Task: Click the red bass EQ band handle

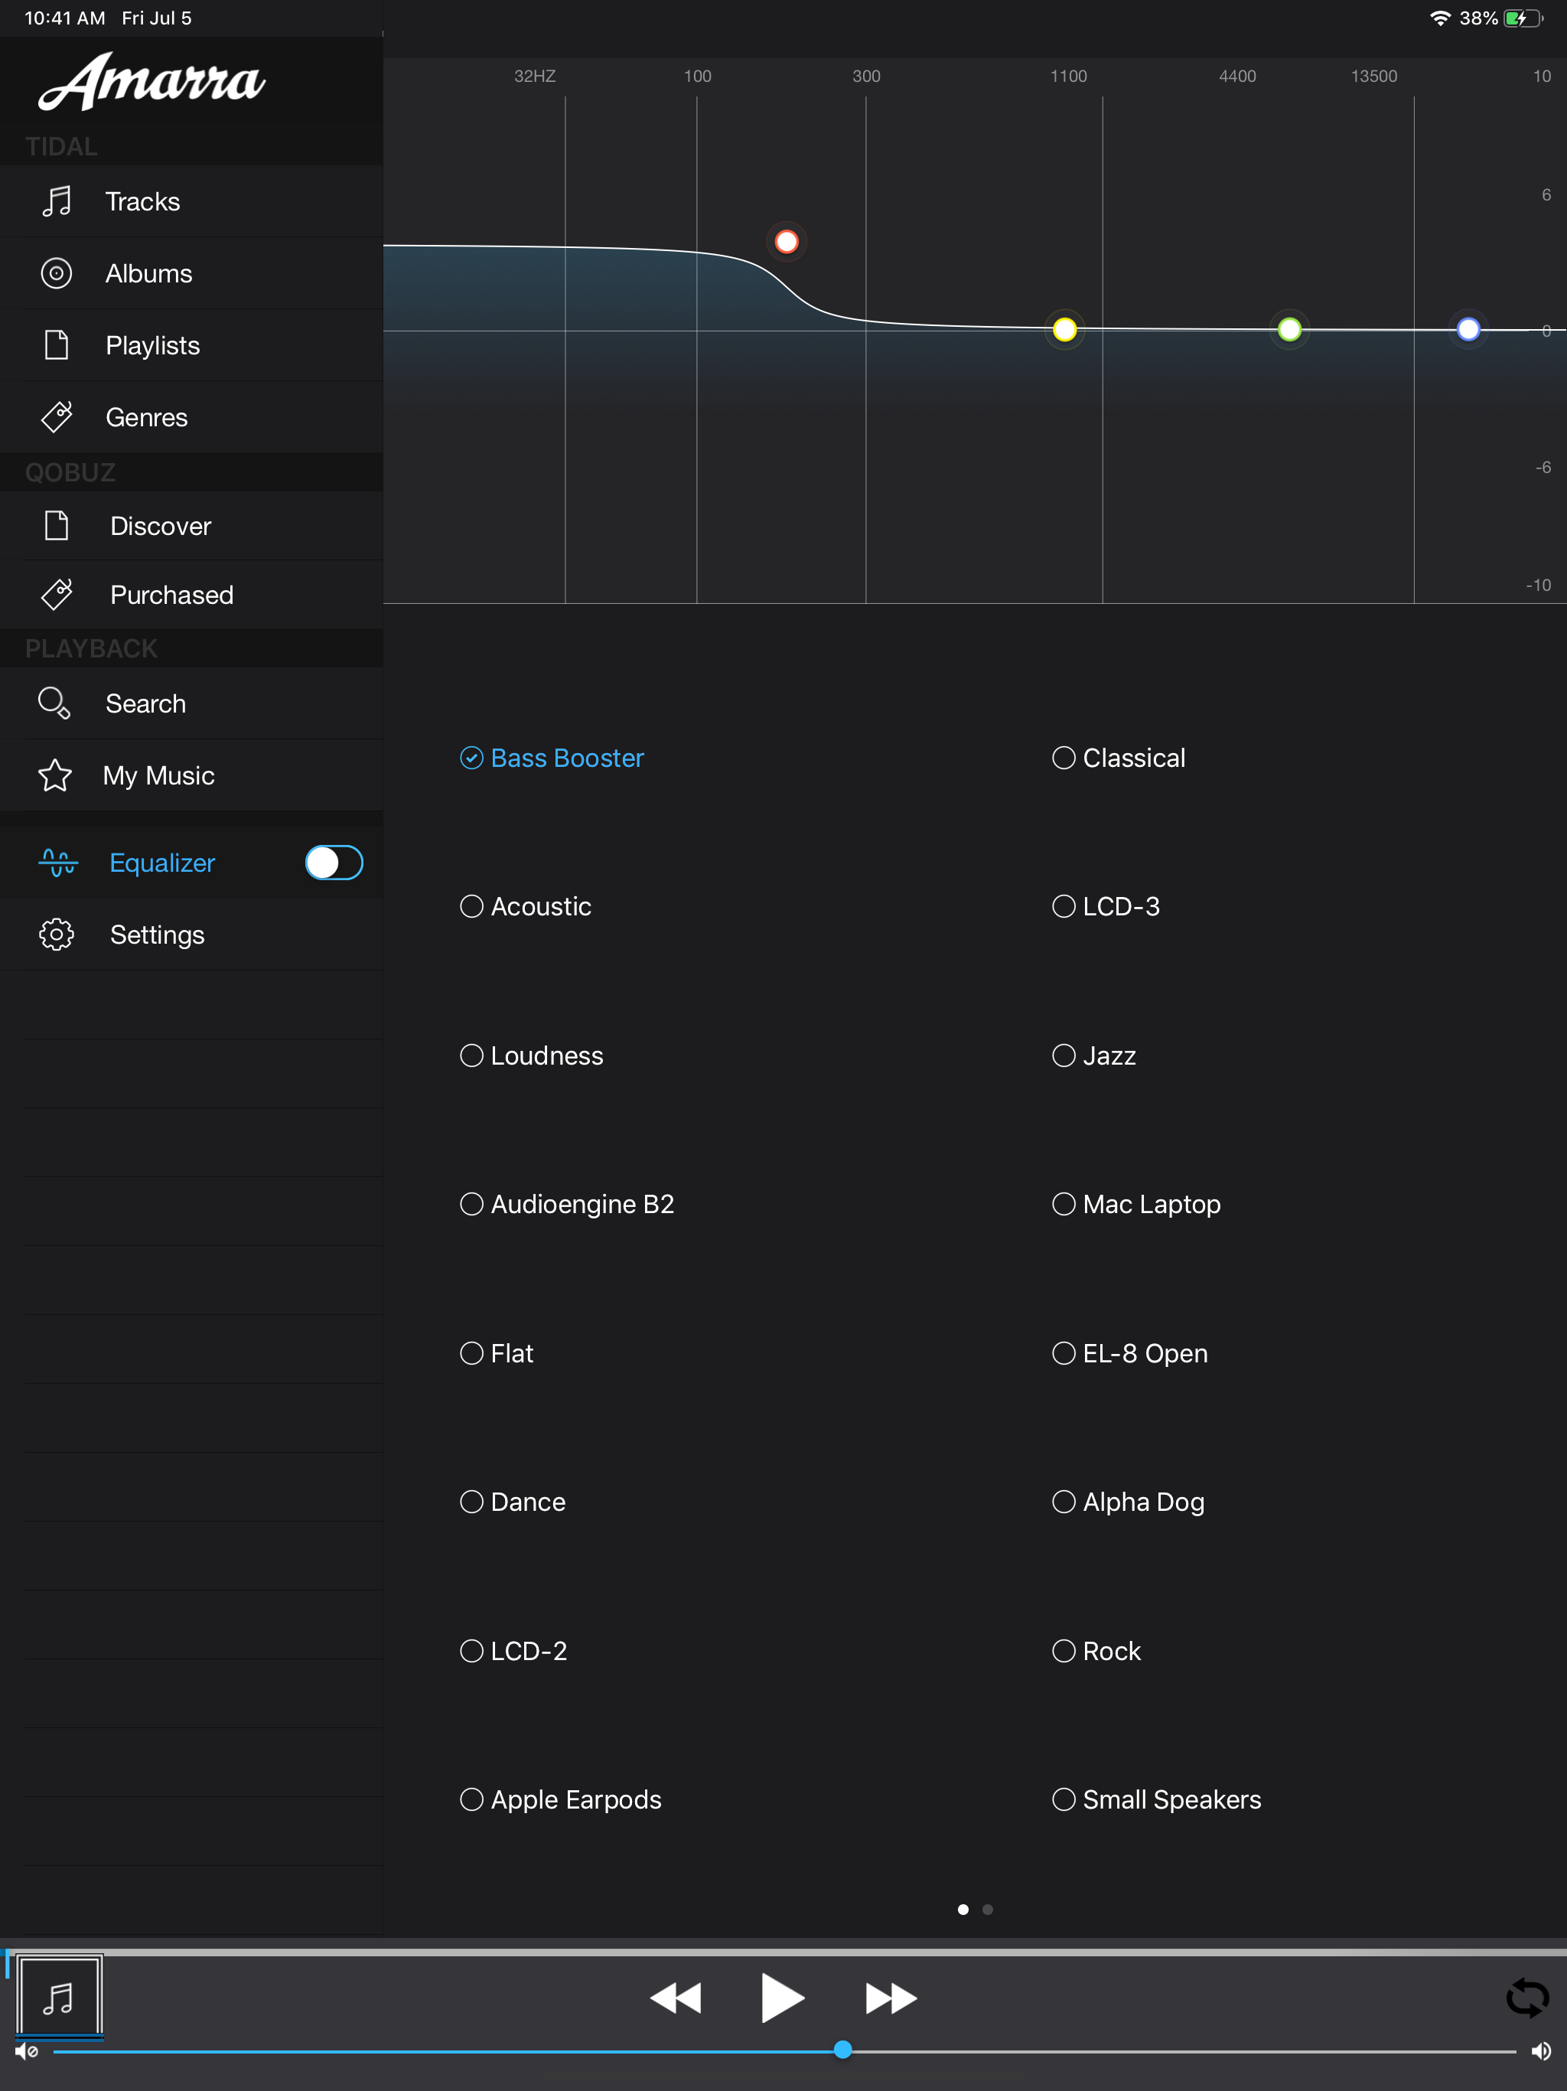Action: click(x=787, y=242)
